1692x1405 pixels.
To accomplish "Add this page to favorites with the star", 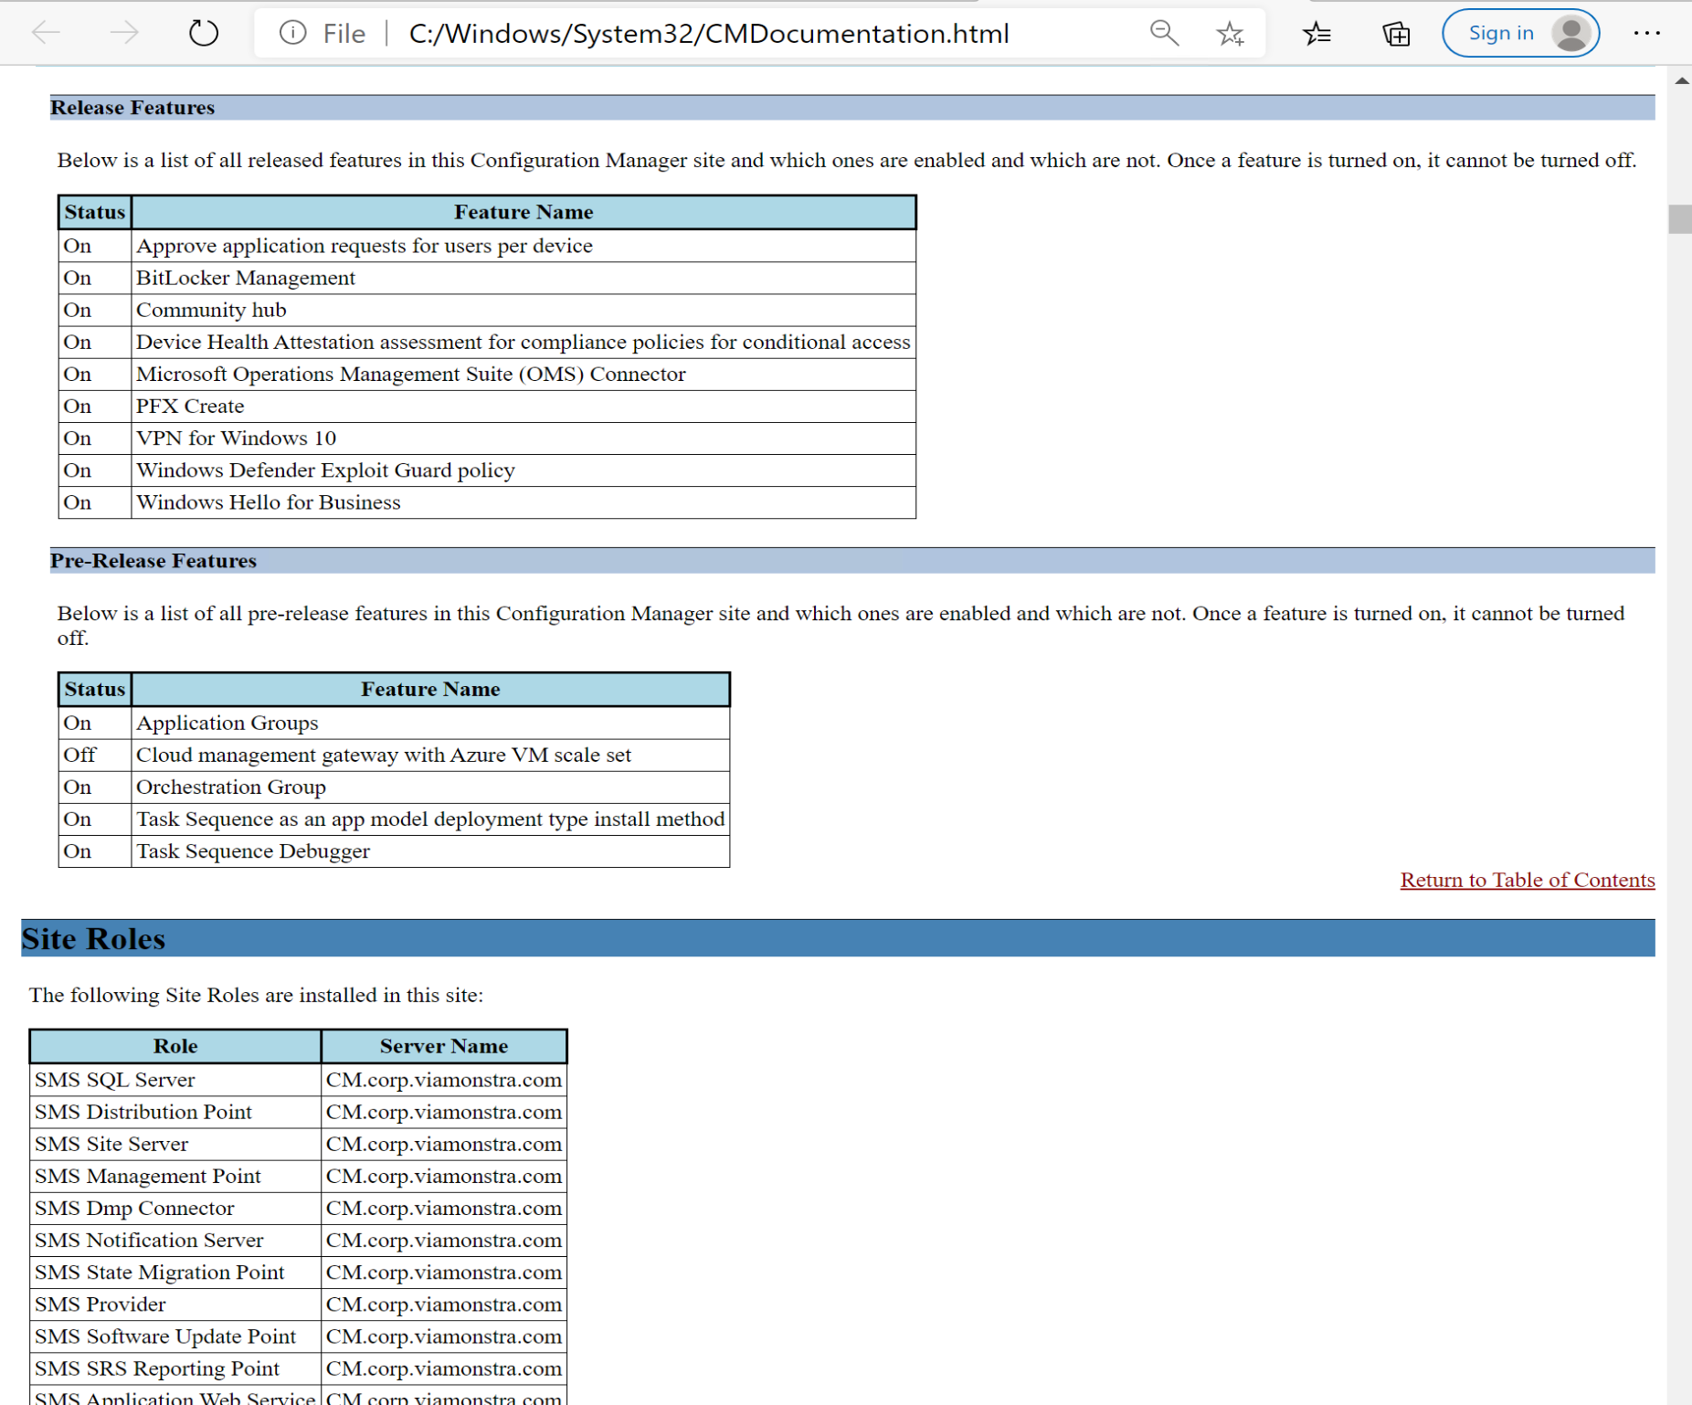I will point(1230,33).
